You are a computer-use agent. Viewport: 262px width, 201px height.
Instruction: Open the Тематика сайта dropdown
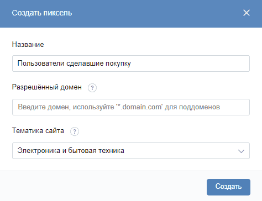pos(131,151)
